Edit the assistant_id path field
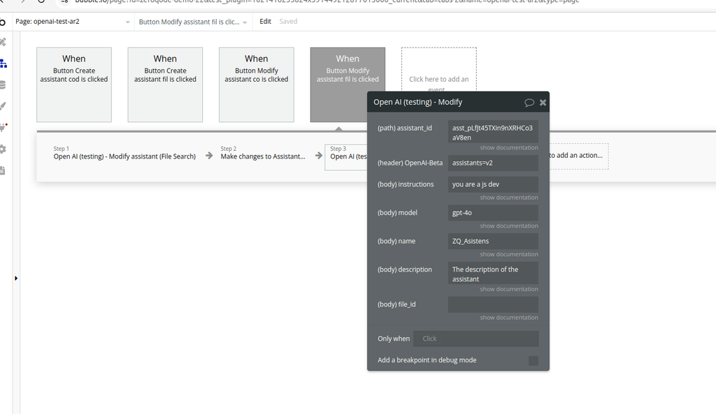The height and width of the screenshot is (414, 716). (x=493, y=132)
